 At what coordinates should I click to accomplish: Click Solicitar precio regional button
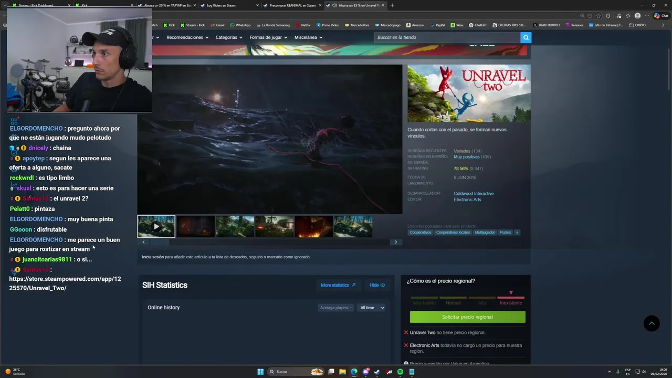(x=467, y=317)
